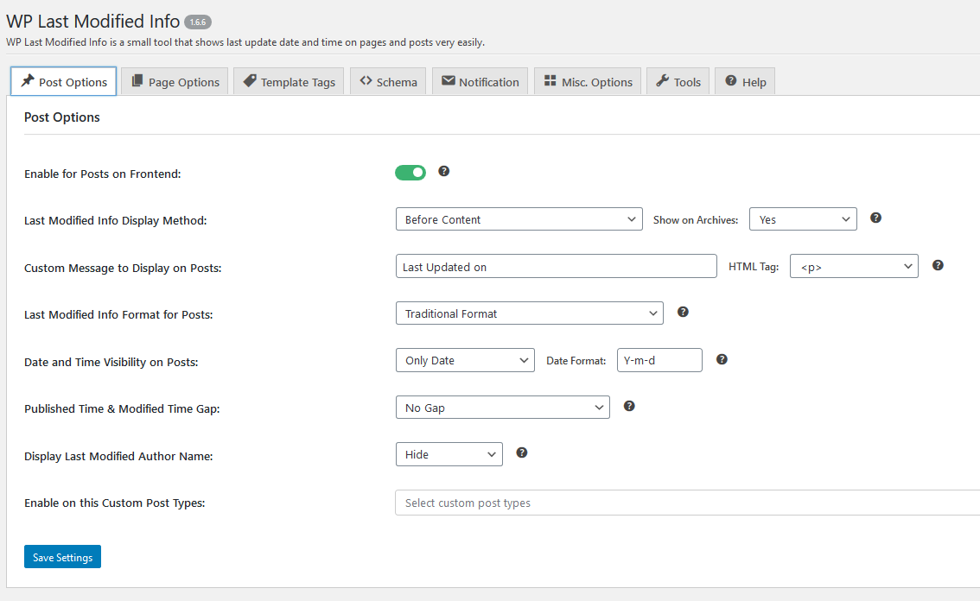Switch to the Tools tab

(678, 82)
